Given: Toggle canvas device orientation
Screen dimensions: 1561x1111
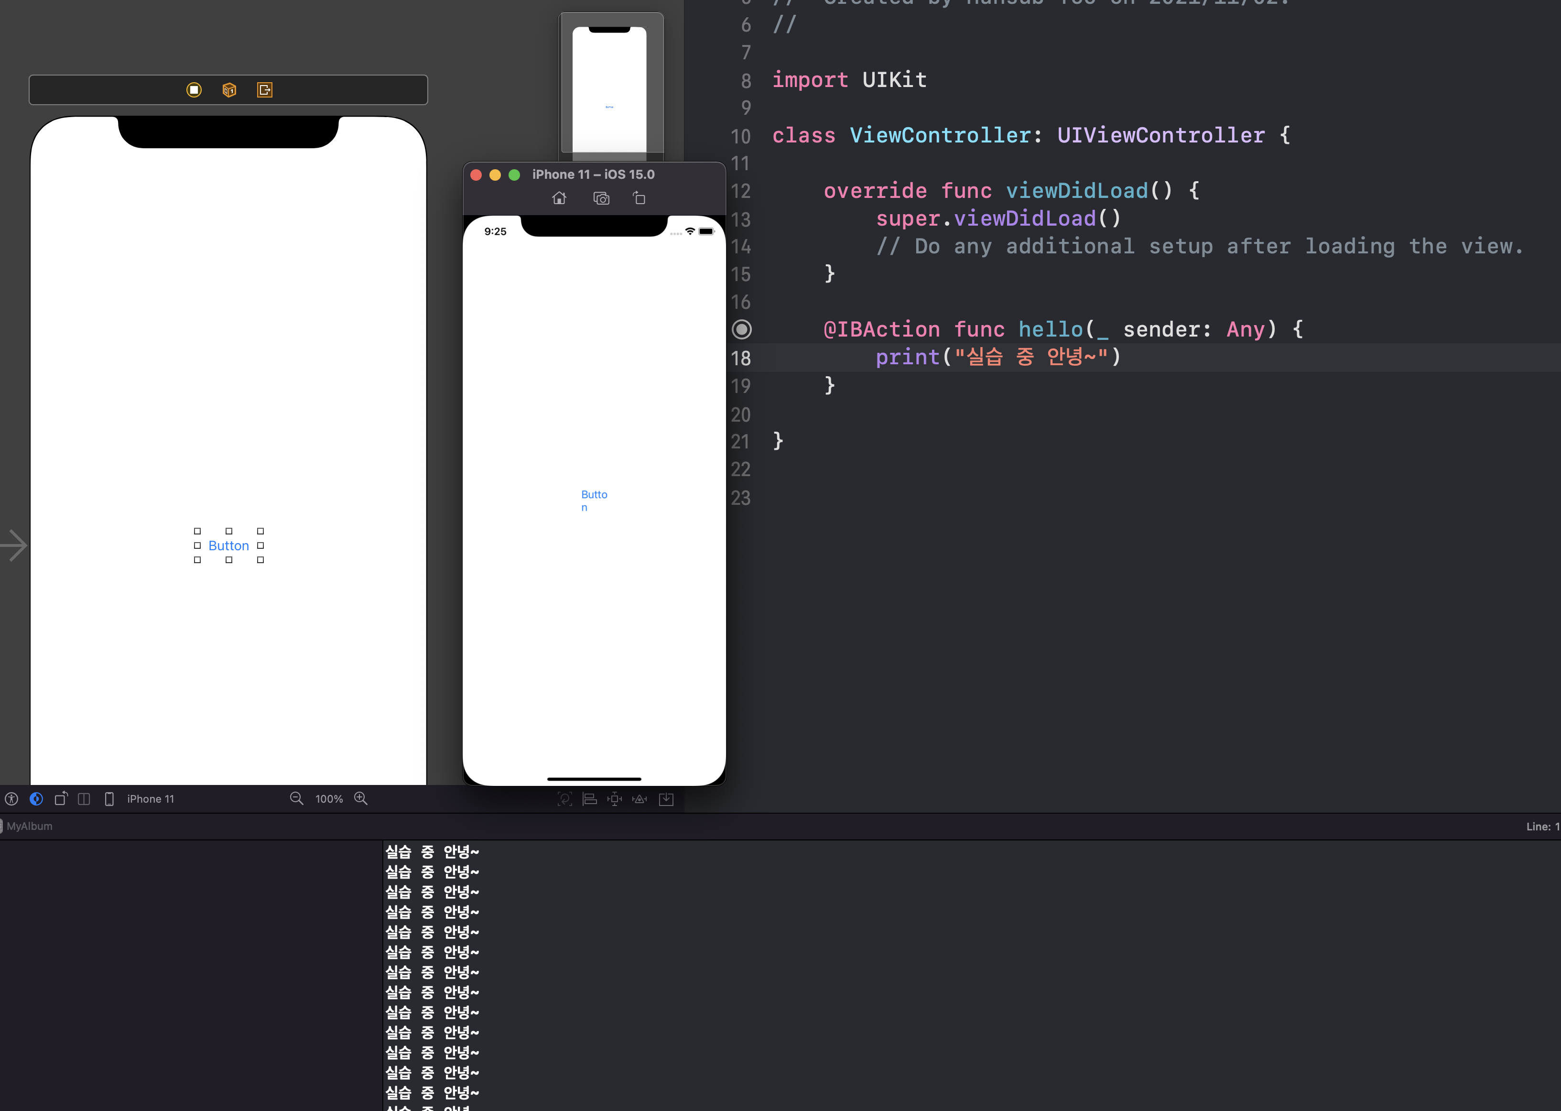Looking at the screenshot, I should tap(61, 798).
